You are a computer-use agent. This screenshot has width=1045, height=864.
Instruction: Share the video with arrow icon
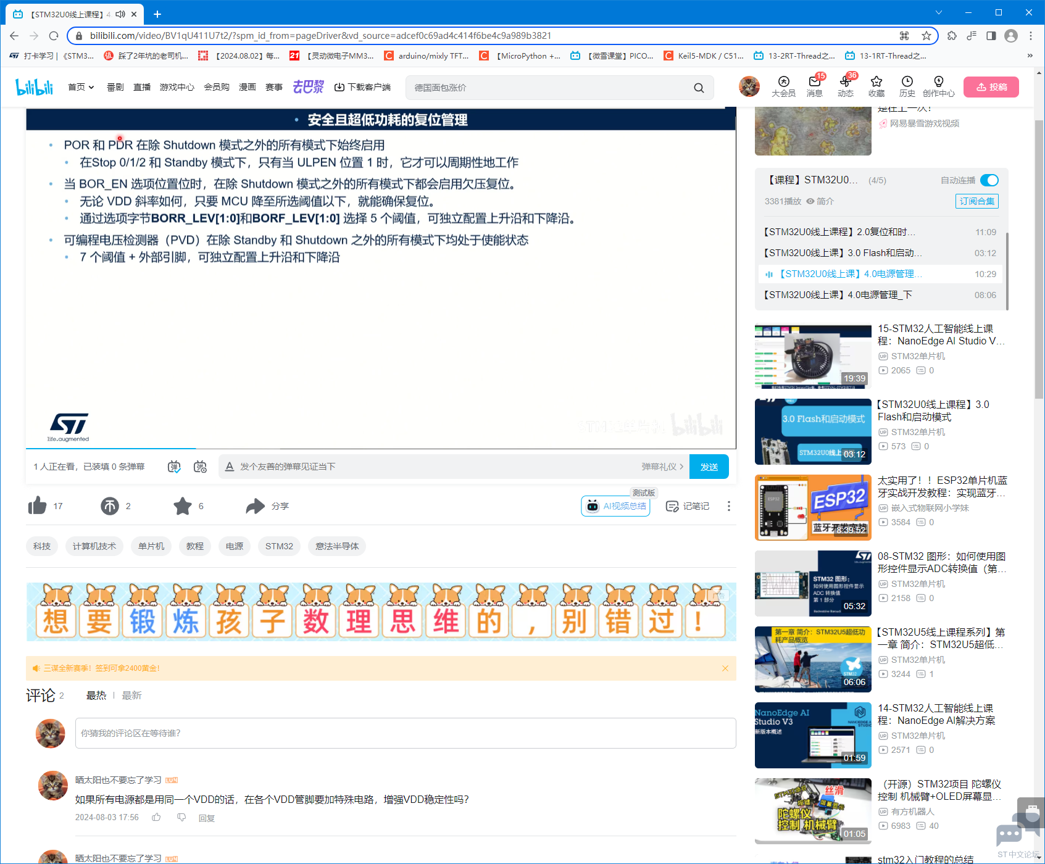coord(255,506)
